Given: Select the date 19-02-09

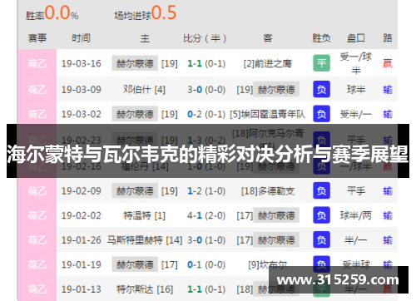Looking at the screenshot, I should pyautogui.click(x=82, y=191).
